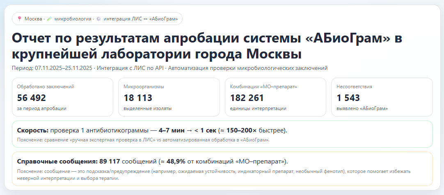Click the value '1 543'
The width and height of the screenshot is (444, 195).
348,98
